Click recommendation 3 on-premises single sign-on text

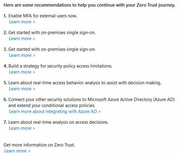click(52, 49)
